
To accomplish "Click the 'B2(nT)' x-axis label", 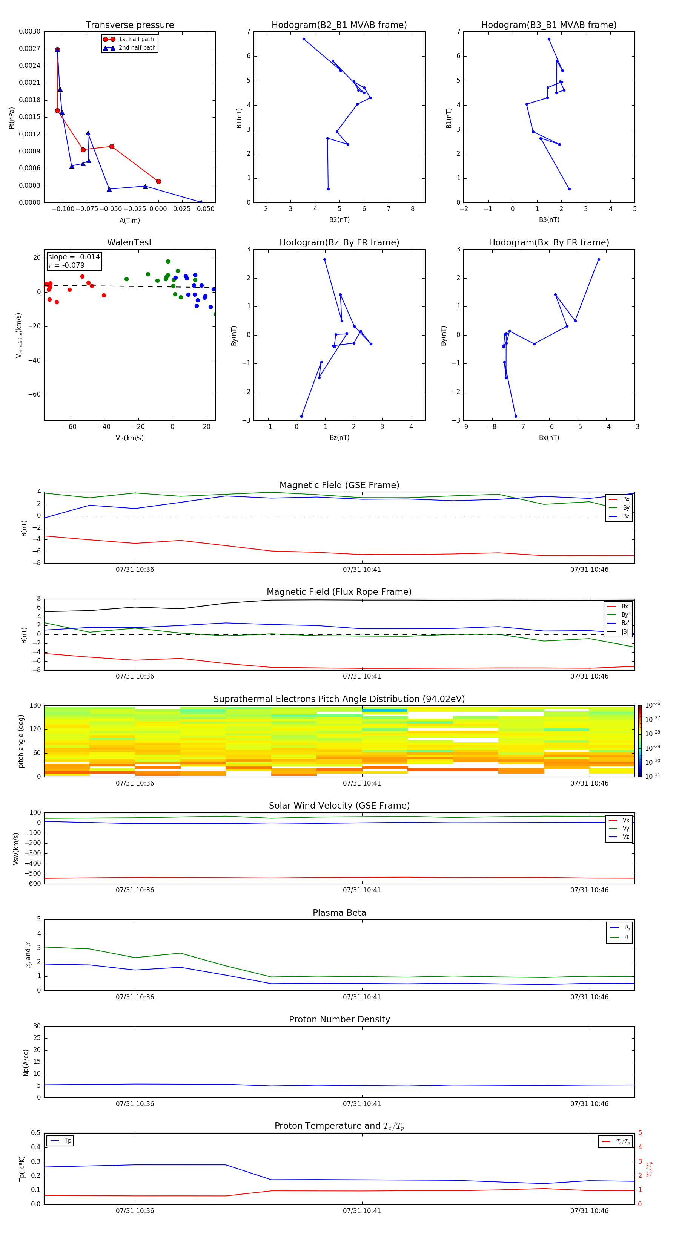I will (339, 220).
